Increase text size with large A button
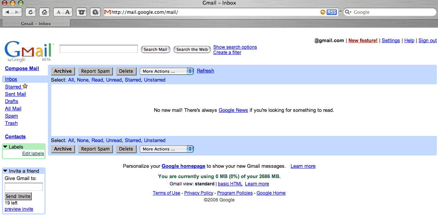Image resolution: width=438 pixels, height=221 pixels. 68,12
